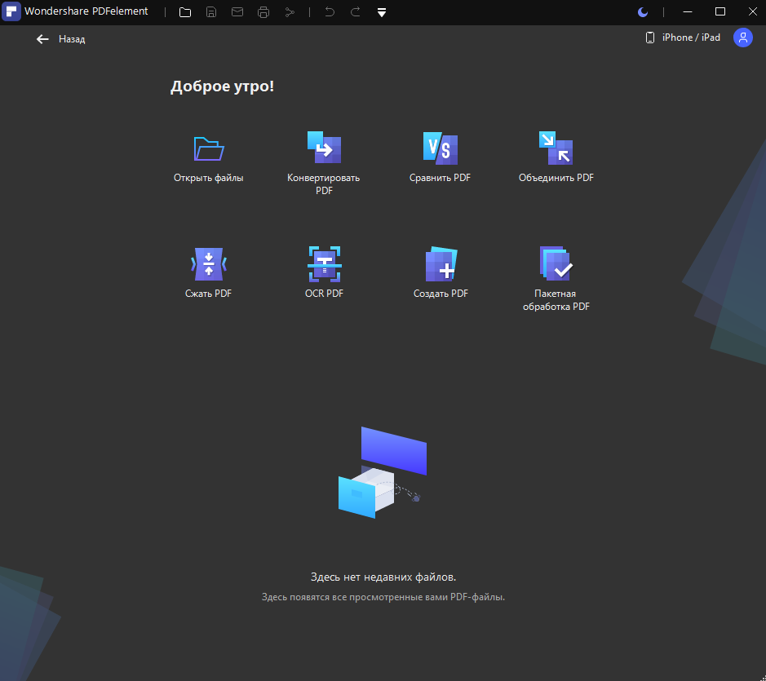766x681 pixels.
Task: Click the share icon in title bar
Action: point(290,12)
